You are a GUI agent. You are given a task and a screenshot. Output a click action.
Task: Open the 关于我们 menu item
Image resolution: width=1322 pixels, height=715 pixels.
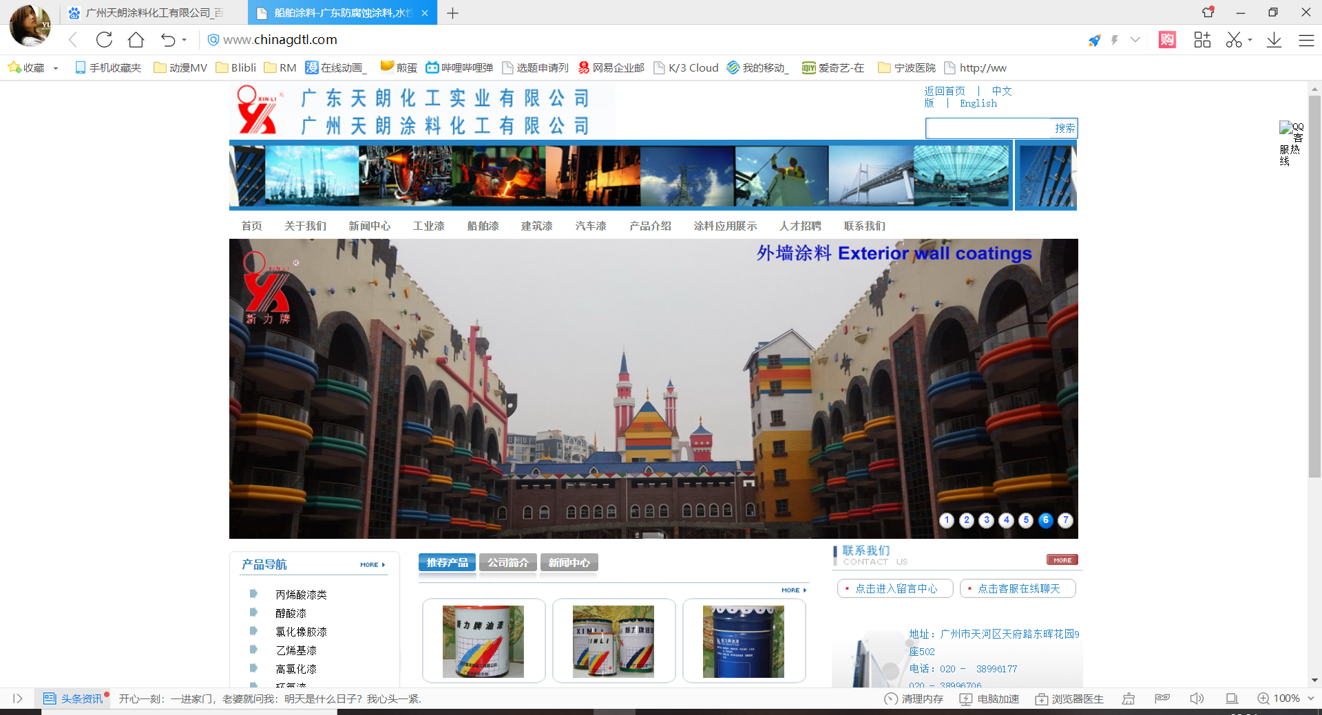click(x=306, y=226)
